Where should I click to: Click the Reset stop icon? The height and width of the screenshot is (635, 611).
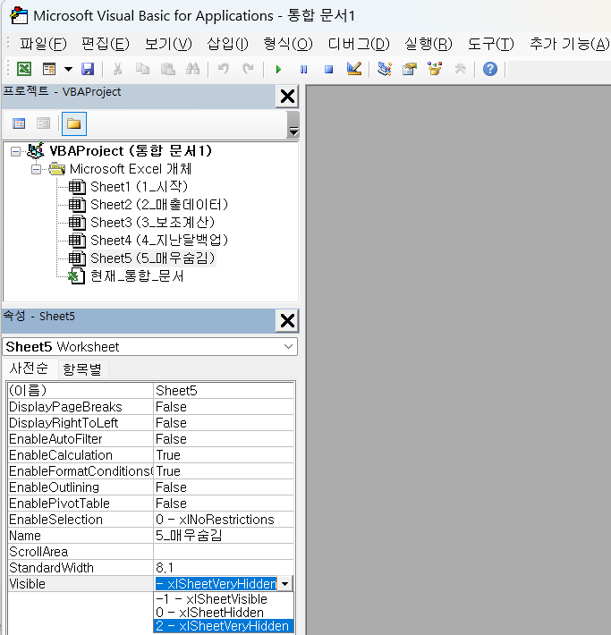328,69
